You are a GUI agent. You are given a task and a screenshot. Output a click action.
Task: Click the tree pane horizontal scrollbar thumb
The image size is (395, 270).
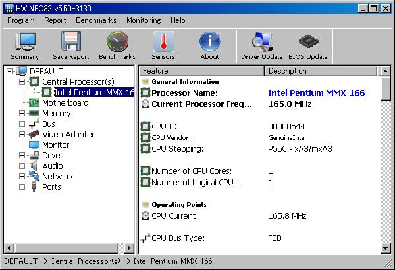point(66,248)
